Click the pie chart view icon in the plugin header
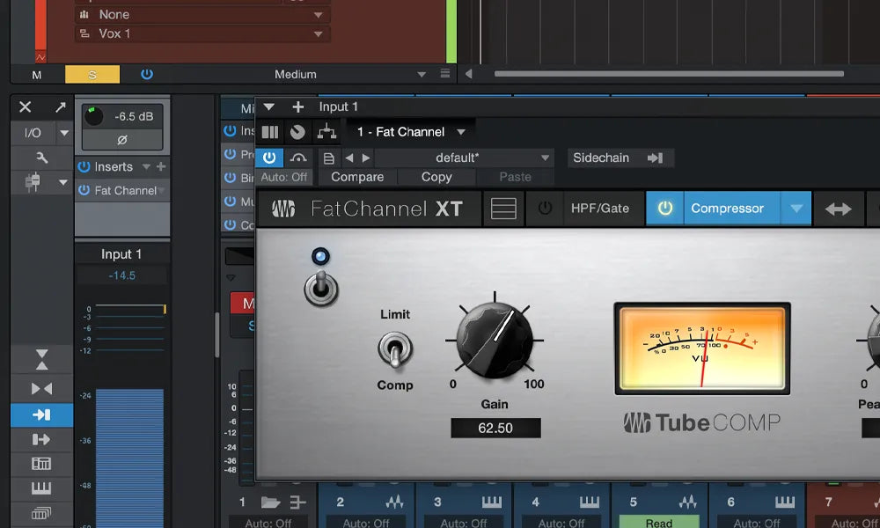Viewport: 880px width, 528px height. coord(298,131)
